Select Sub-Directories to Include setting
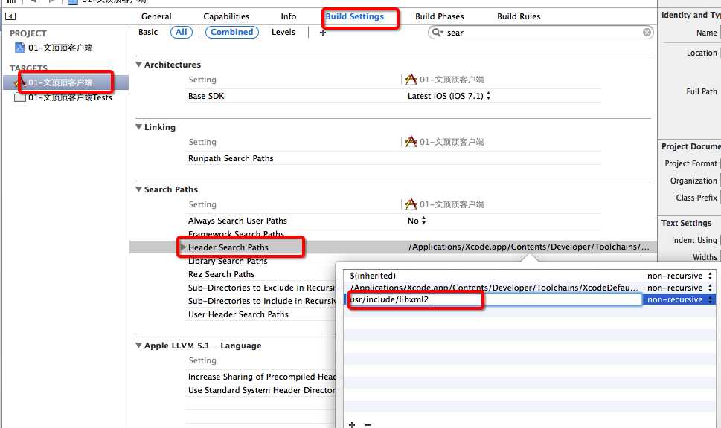The image size is (721, 428). [262, 301]
